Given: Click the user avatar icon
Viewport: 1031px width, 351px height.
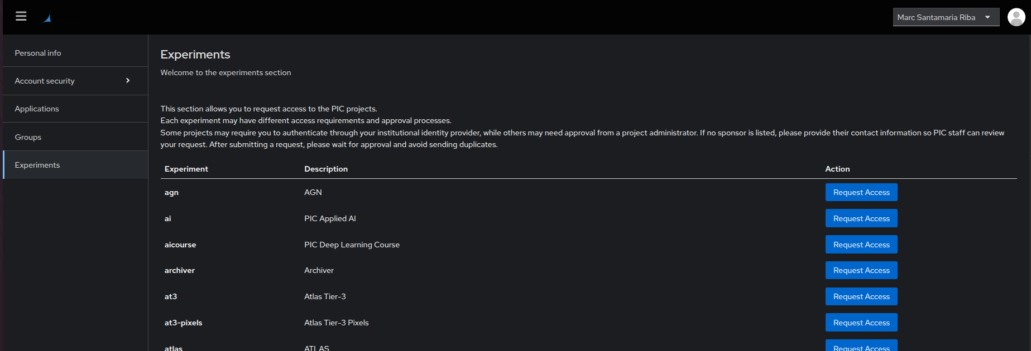Looking at the screenshot, I should click(1016, 17).
